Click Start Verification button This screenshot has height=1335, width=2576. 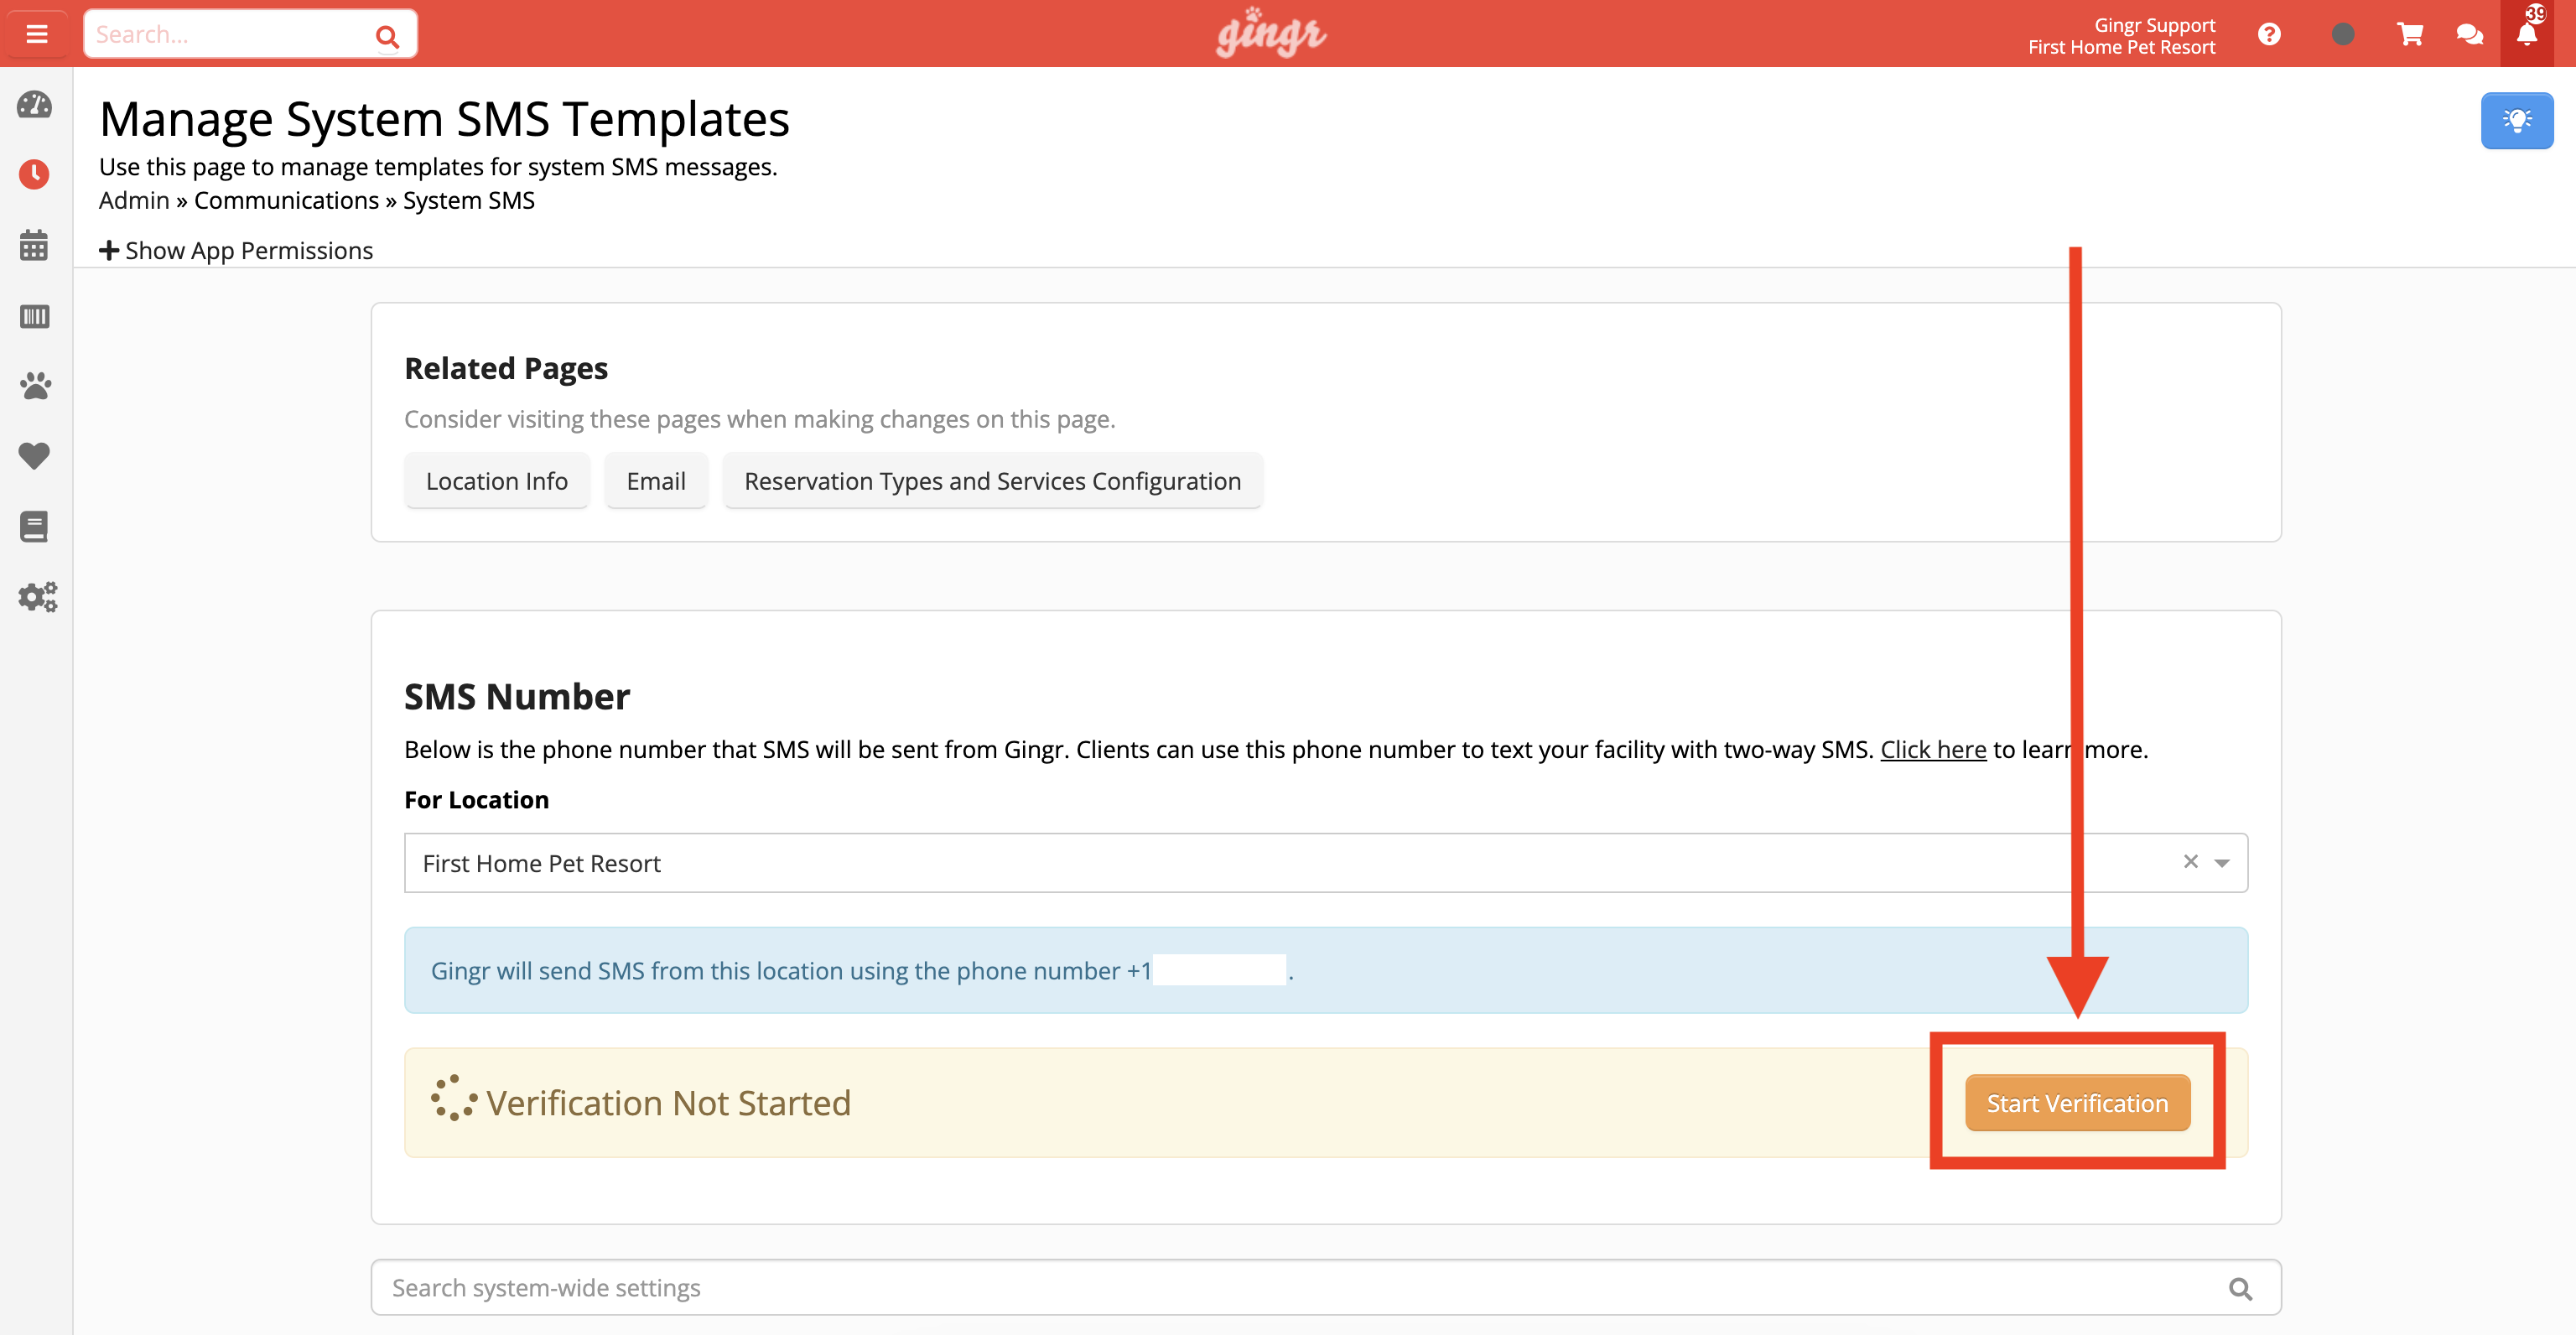[x=2077, y=1103]
